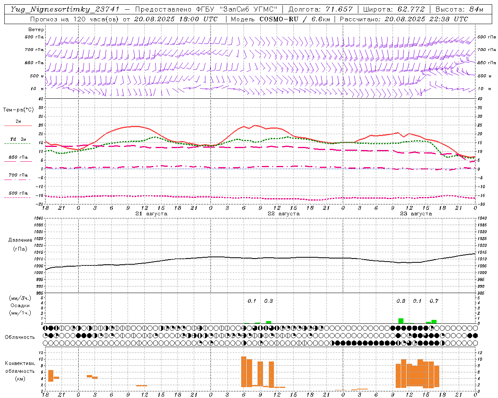Screen dimensions: 498x398
Task: Click the Осадки panel label
Action: (x=20, y=305)
